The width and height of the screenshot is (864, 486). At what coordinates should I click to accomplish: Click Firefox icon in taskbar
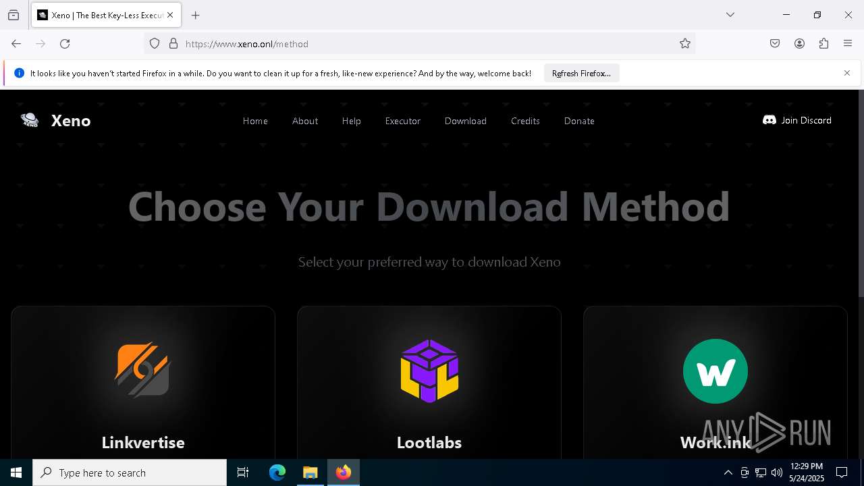point(343,473)
